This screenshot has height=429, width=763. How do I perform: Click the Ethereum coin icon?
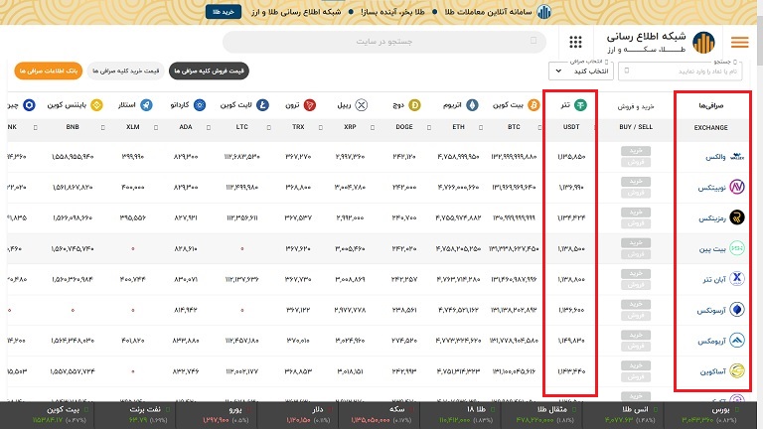473,105
